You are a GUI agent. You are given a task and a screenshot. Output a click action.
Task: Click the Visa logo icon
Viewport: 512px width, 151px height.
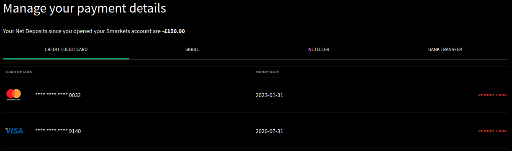tap(14, 131)
